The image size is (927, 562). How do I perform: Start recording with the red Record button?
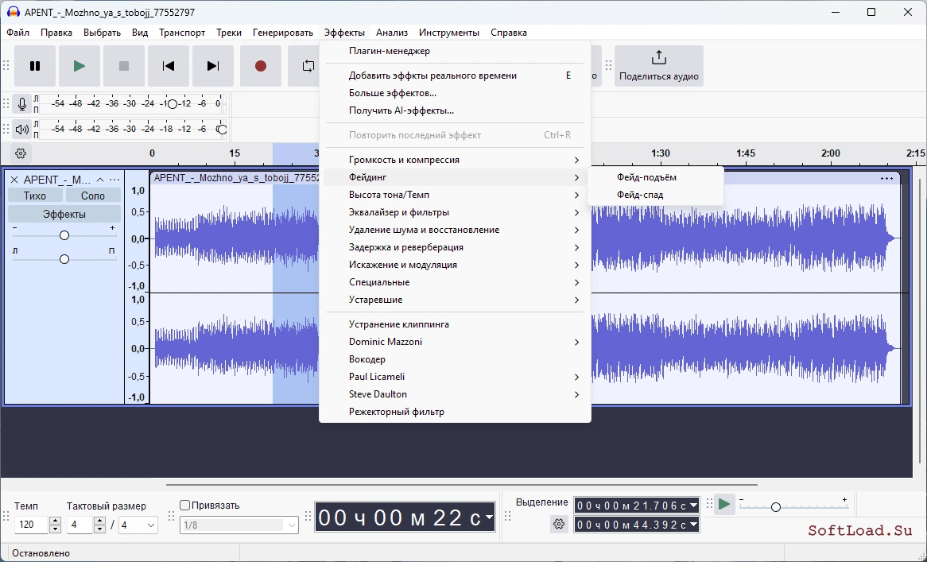coord(261,66)
